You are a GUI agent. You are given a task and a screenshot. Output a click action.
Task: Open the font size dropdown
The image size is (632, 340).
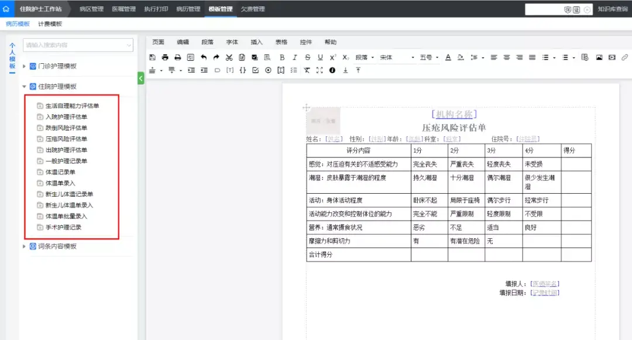click(429, 57)
